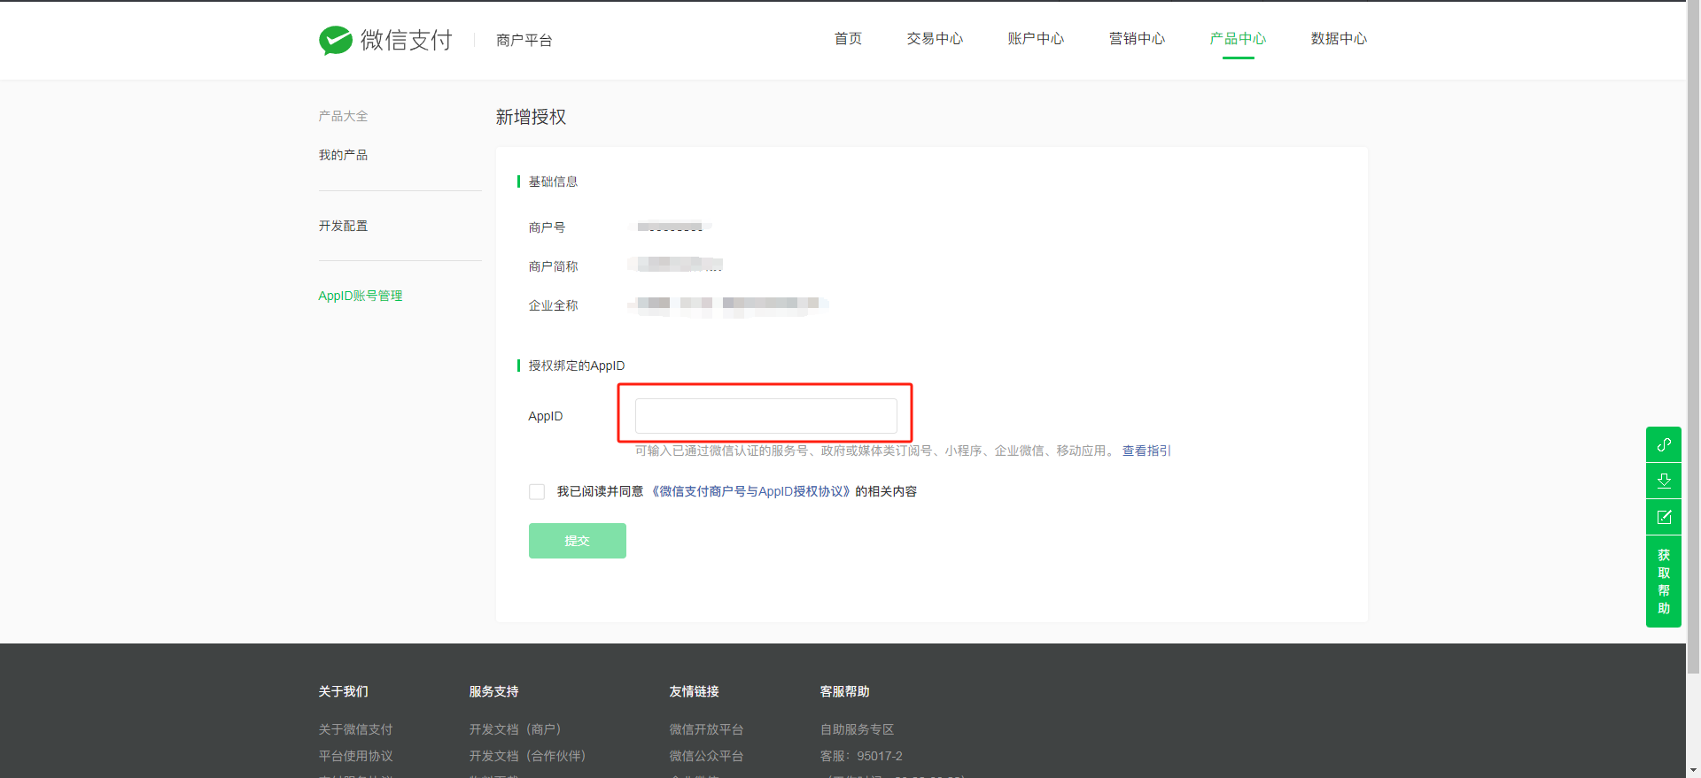Open the 获取帮助 help button
This screenshot has height=778, width=1701.
1663,582
